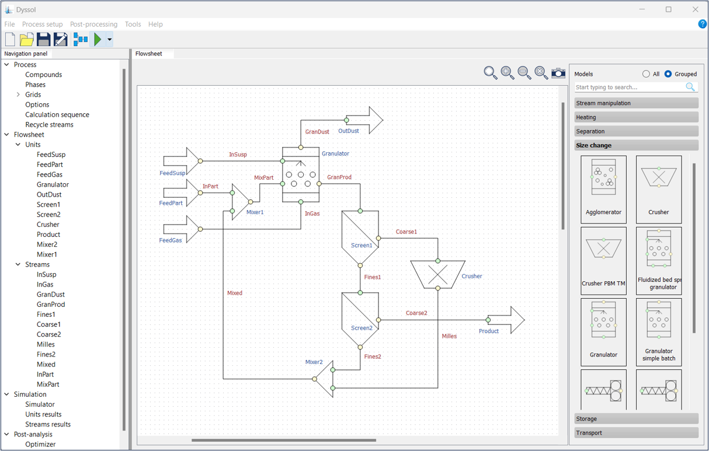Select the Agglomerator model
This screenshot has height=451, width=709.
pyautogui.click(x=603, y=190)
